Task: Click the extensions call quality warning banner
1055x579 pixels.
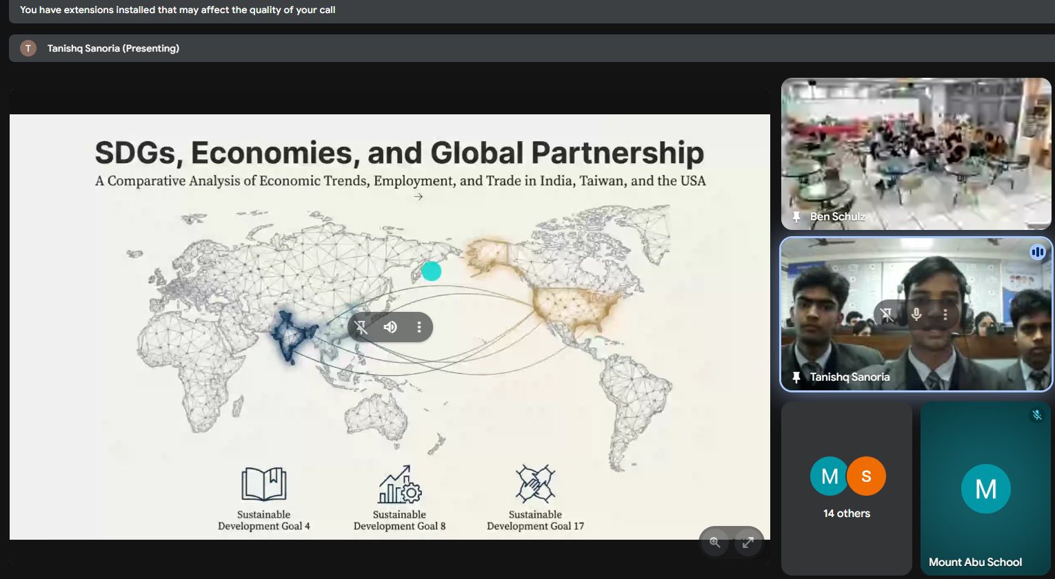Action: pos(178,10)
